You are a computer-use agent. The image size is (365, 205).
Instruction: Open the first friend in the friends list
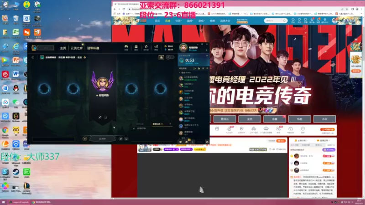[x=193, y=78]
